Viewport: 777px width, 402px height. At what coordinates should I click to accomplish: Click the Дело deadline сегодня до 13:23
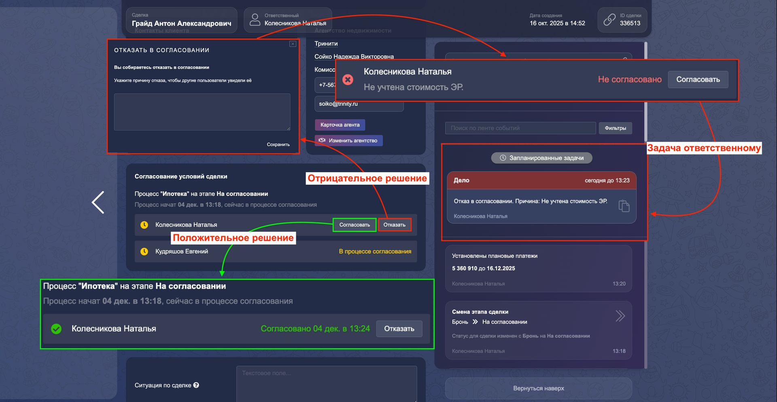[607, 181]
